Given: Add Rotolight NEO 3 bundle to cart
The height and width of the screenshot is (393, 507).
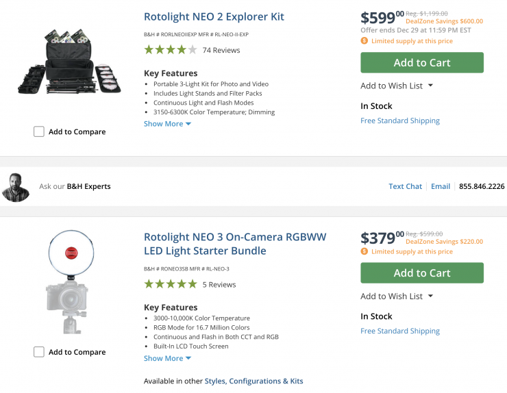Looking at the screenshot, I should click(421, 273).
